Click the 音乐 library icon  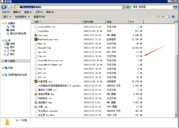tap(8, 54)
